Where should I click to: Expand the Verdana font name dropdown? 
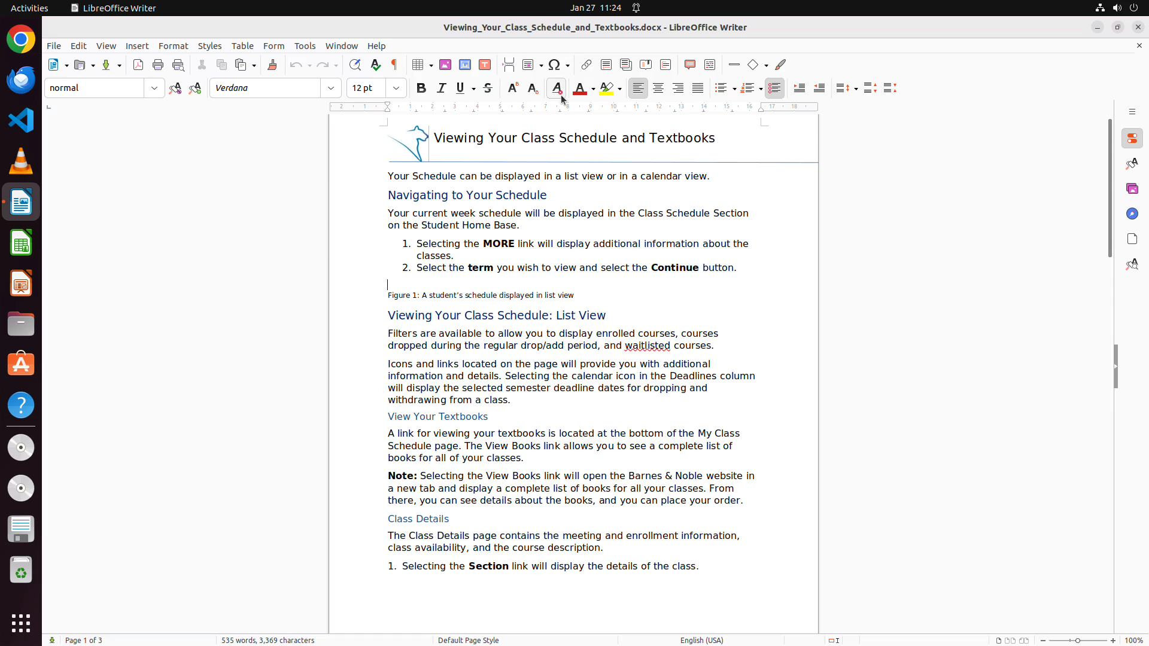click(x=331, y=88)
